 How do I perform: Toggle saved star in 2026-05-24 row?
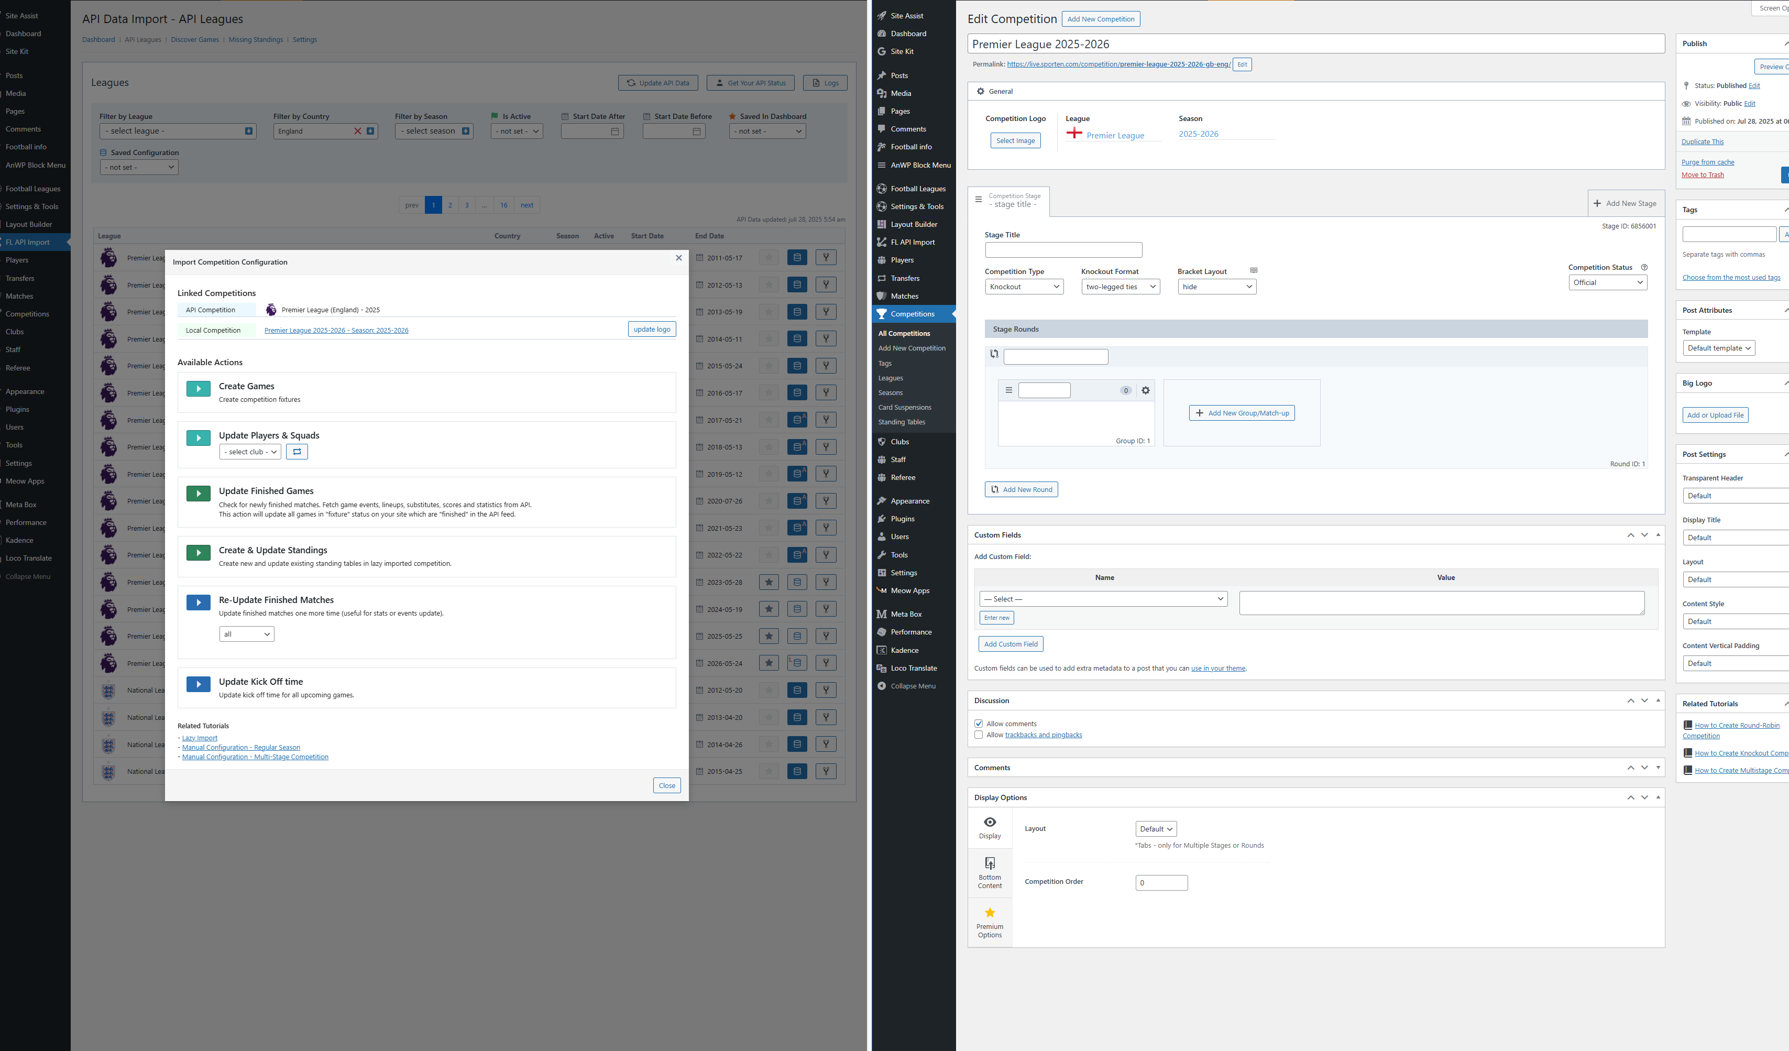pos(769,663)
